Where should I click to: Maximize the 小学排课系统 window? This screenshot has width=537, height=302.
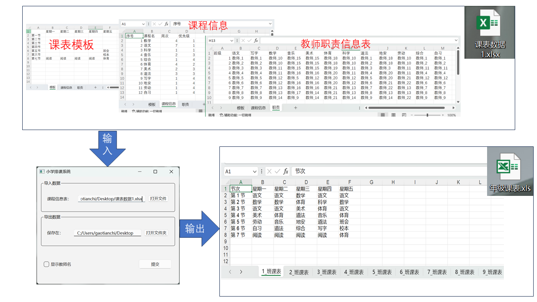[155, 172]
